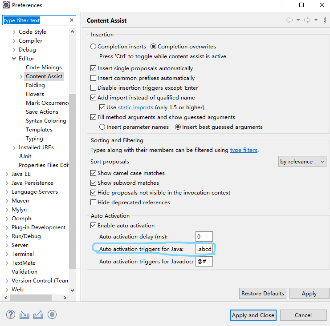
Task: Select Hovers in the preferences tree
Action: (x=35, y=94)
